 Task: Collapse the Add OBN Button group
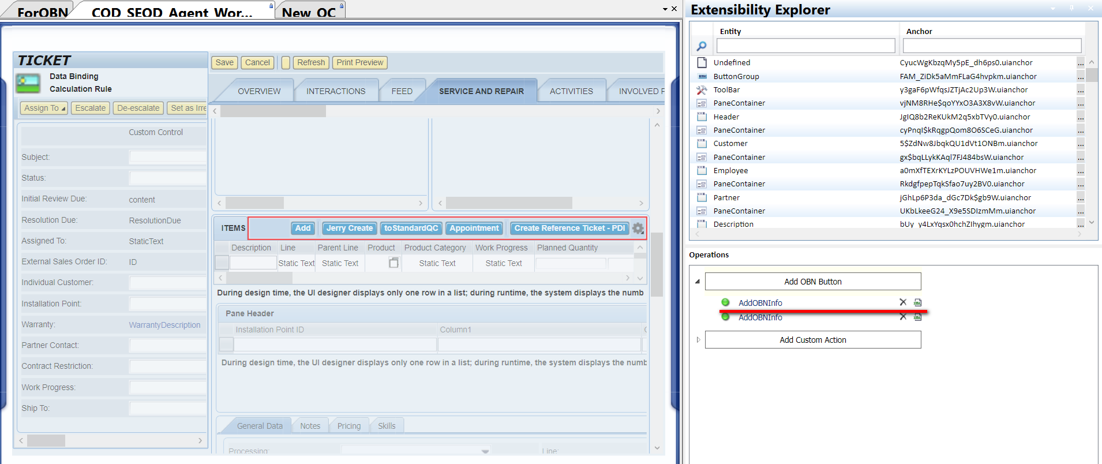698,282
